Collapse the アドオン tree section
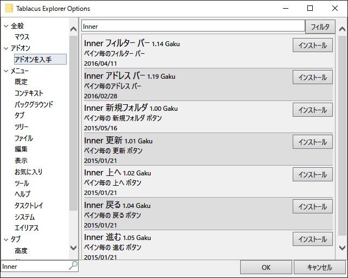This screenshot has width=348, height=278. (x=6, y=48)
